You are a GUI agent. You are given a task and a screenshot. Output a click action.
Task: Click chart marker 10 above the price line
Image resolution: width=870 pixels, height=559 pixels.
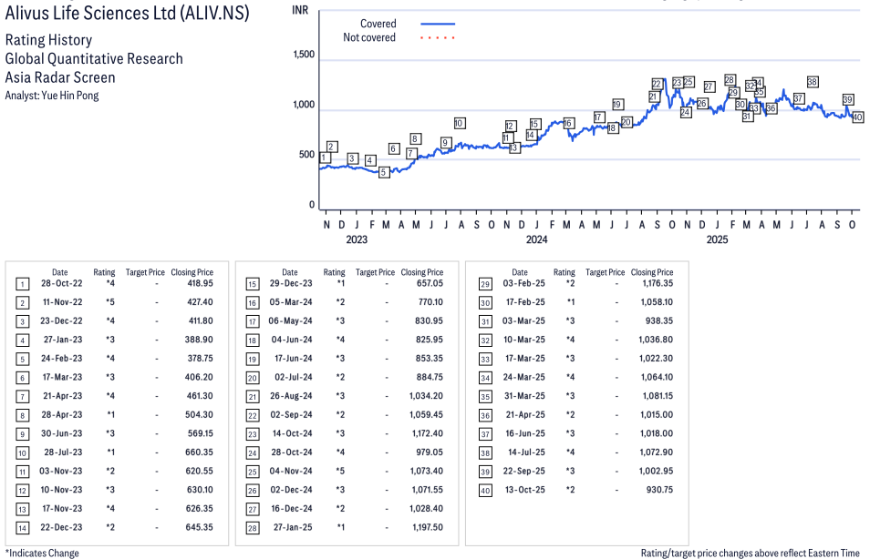(x=460, y=124)
